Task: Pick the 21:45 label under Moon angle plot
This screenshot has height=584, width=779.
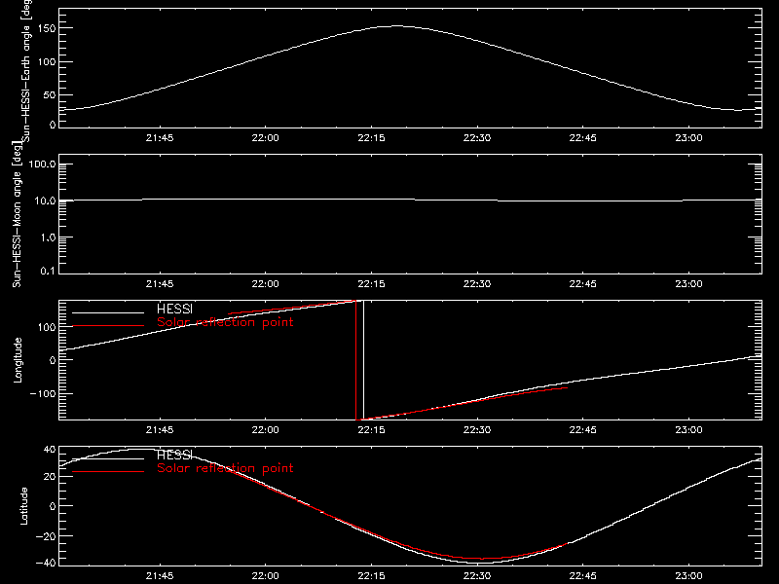Action: click(160, 284)
